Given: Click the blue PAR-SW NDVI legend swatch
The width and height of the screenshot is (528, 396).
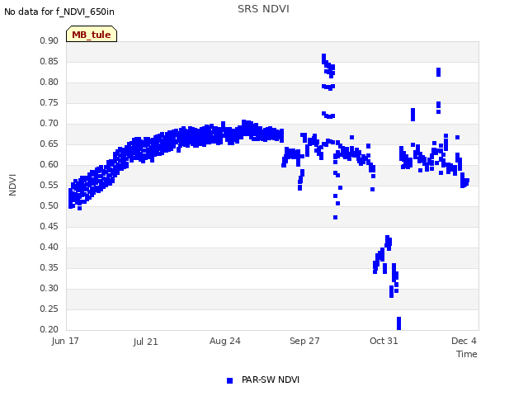Looking at the screenshot, I should tap(229, 380).
